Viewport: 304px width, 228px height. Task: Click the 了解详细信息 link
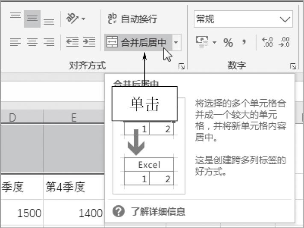[x=158, y=211]
